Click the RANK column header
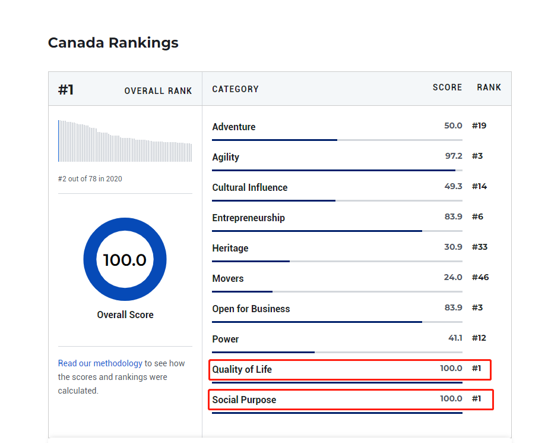The image size is (548, 443). [489, 87]
